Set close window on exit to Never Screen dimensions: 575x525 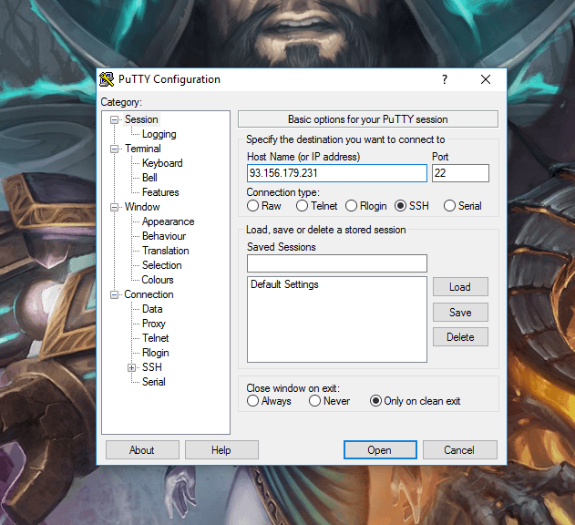click(314, 401)
